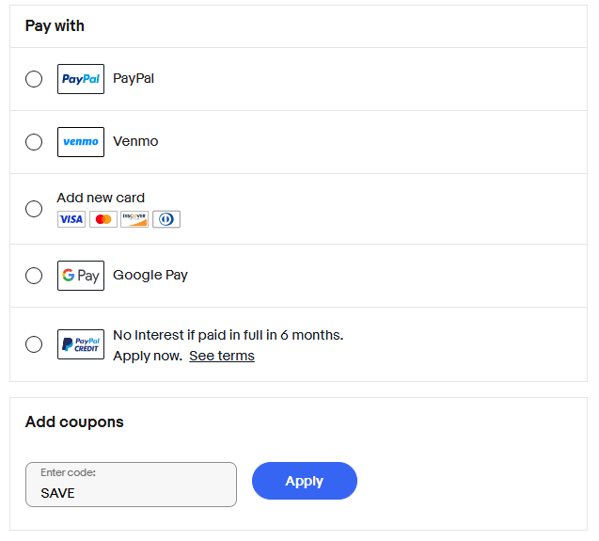This screenshot has height=541, width=599.
Task: Click the Discover card icon
Action: tap(134, 219)
